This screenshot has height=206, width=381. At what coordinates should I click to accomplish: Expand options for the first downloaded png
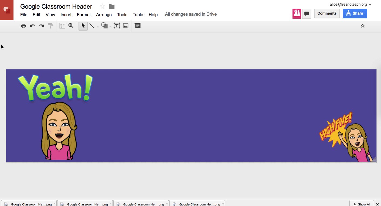55,204
